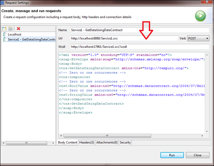Click the request list horizontal scrollbar thumb

pos(27,143)
